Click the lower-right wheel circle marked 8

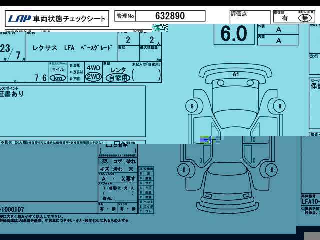(272, 170)
